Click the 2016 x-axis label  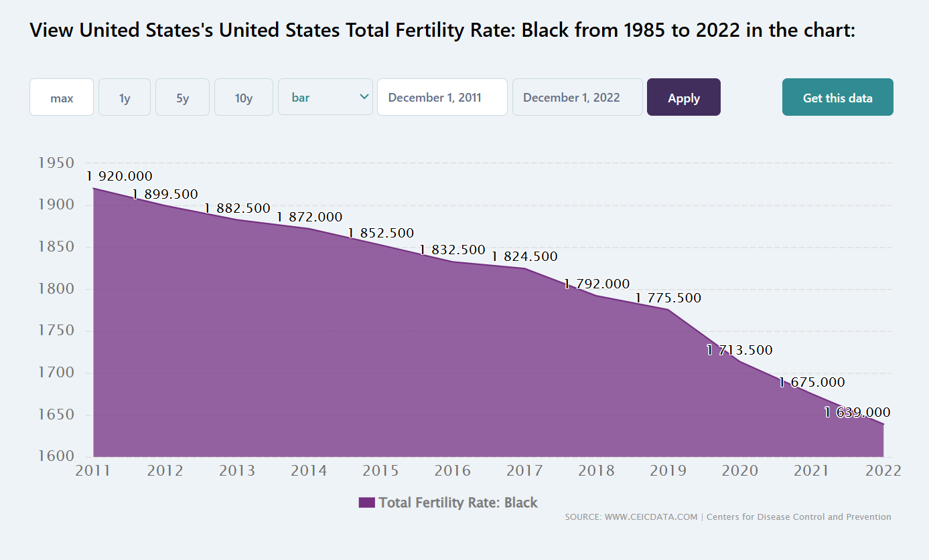[x=453, y=470]
